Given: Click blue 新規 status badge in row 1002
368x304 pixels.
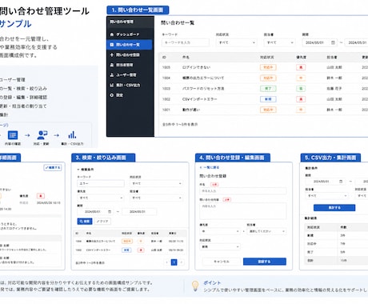Looking at the screenshot, I should pyautogui.click(x=268, y=99).
